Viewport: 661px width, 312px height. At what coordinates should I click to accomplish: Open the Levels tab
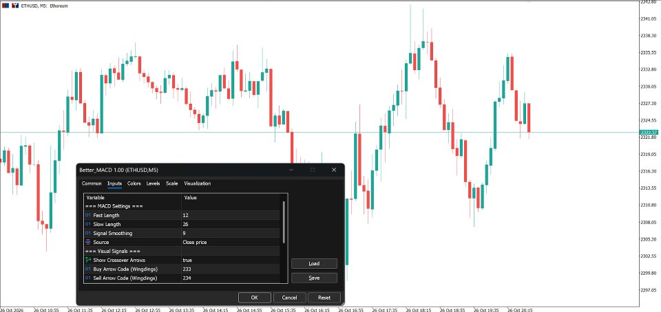(x=153, y=183)
